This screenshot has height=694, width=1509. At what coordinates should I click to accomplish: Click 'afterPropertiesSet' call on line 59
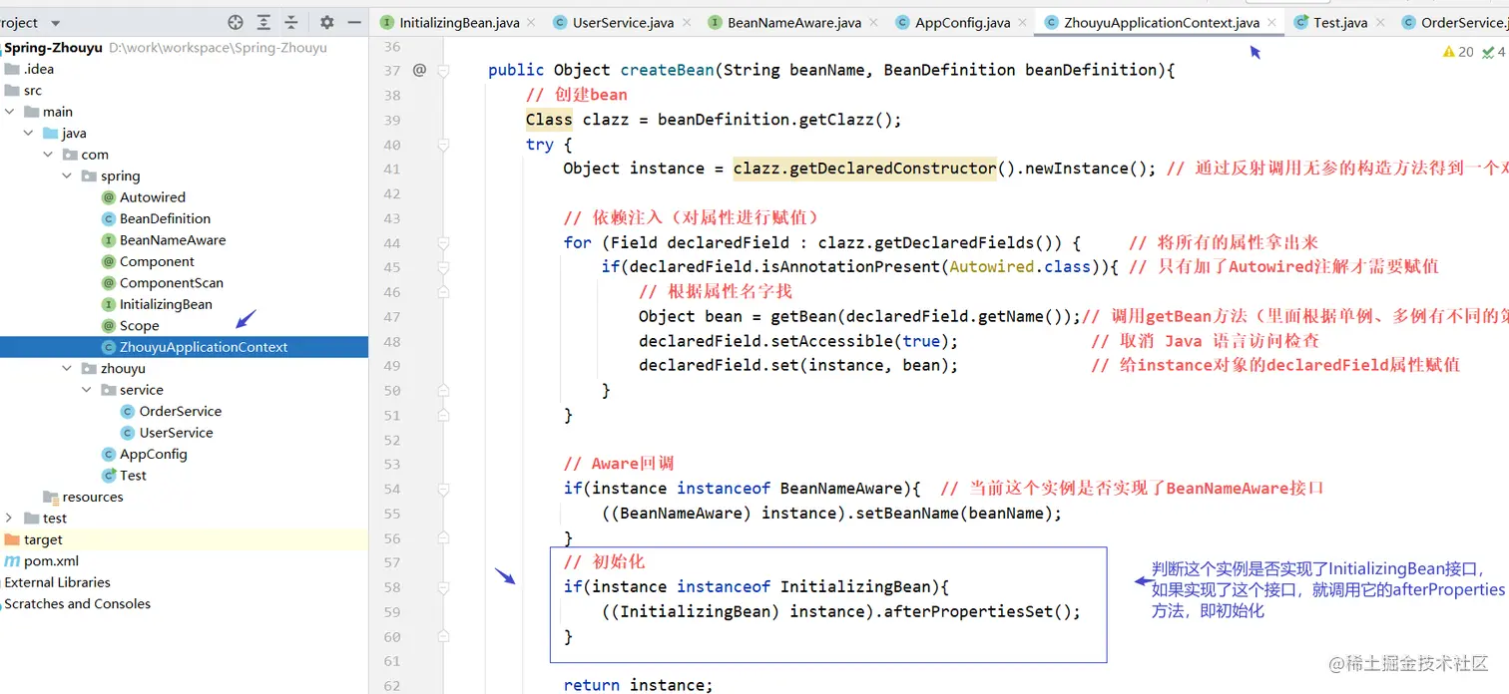(x=968, y=611)
